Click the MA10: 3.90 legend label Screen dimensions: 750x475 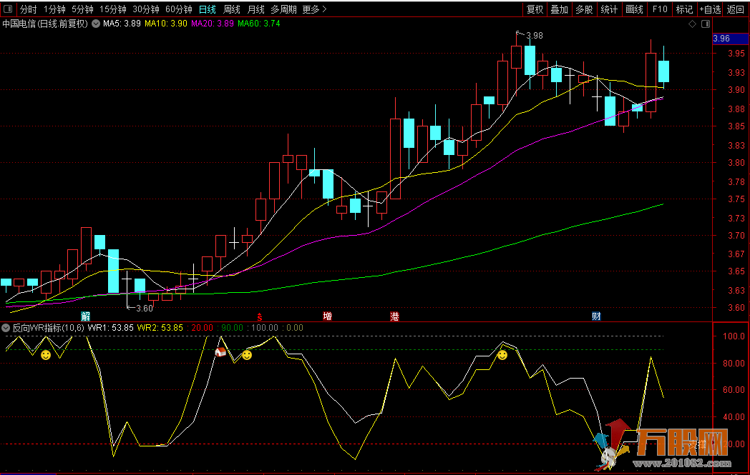166,24
